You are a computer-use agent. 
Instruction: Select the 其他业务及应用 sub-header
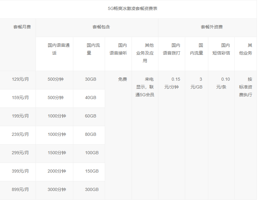(x=145, y=53)
